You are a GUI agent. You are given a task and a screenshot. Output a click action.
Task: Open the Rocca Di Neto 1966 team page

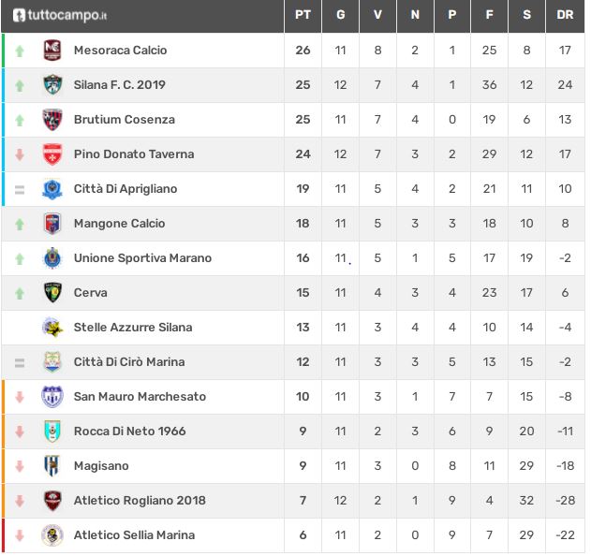pos(130,432)
